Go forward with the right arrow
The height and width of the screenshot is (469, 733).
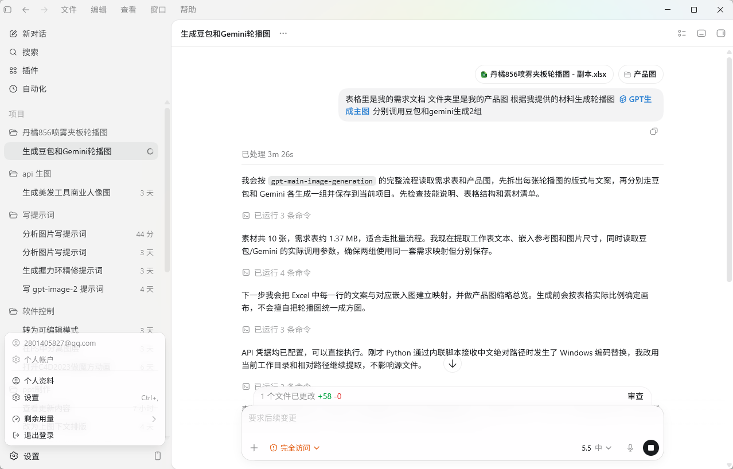44,10
